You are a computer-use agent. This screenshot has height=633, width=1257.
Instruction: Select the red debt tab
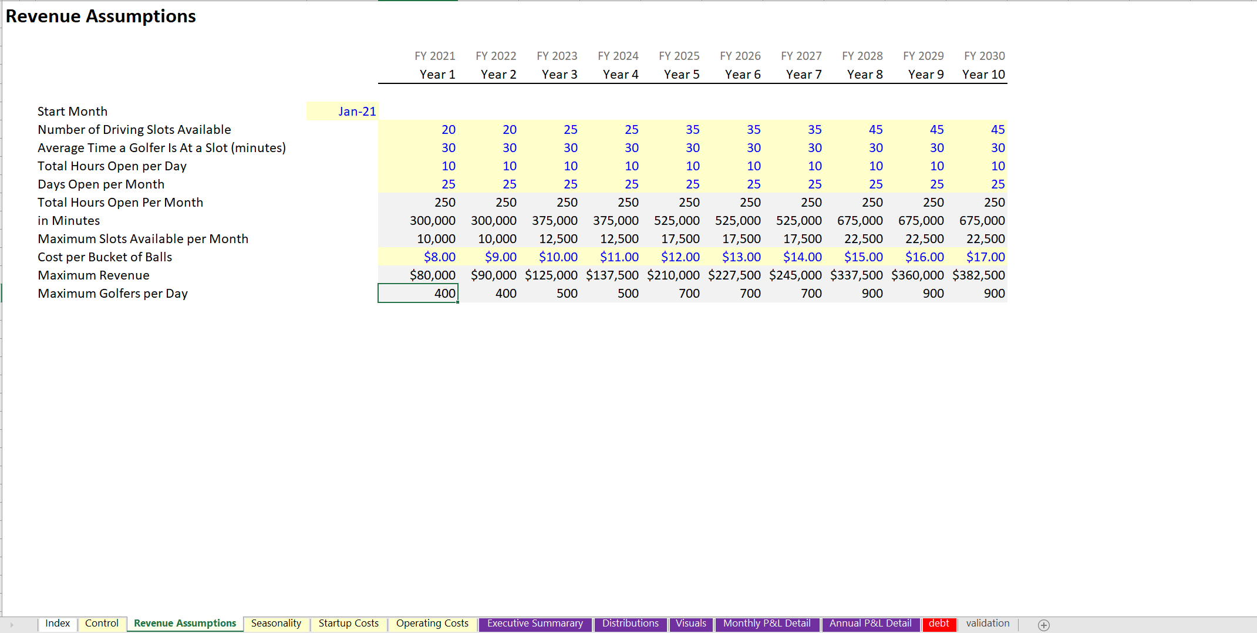(x=939, y=624)
